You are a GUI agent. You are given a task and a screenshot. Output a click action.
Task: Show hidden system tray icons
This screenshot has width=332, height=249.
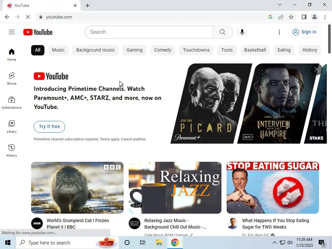pyautogui.click(x=274, y=243)
